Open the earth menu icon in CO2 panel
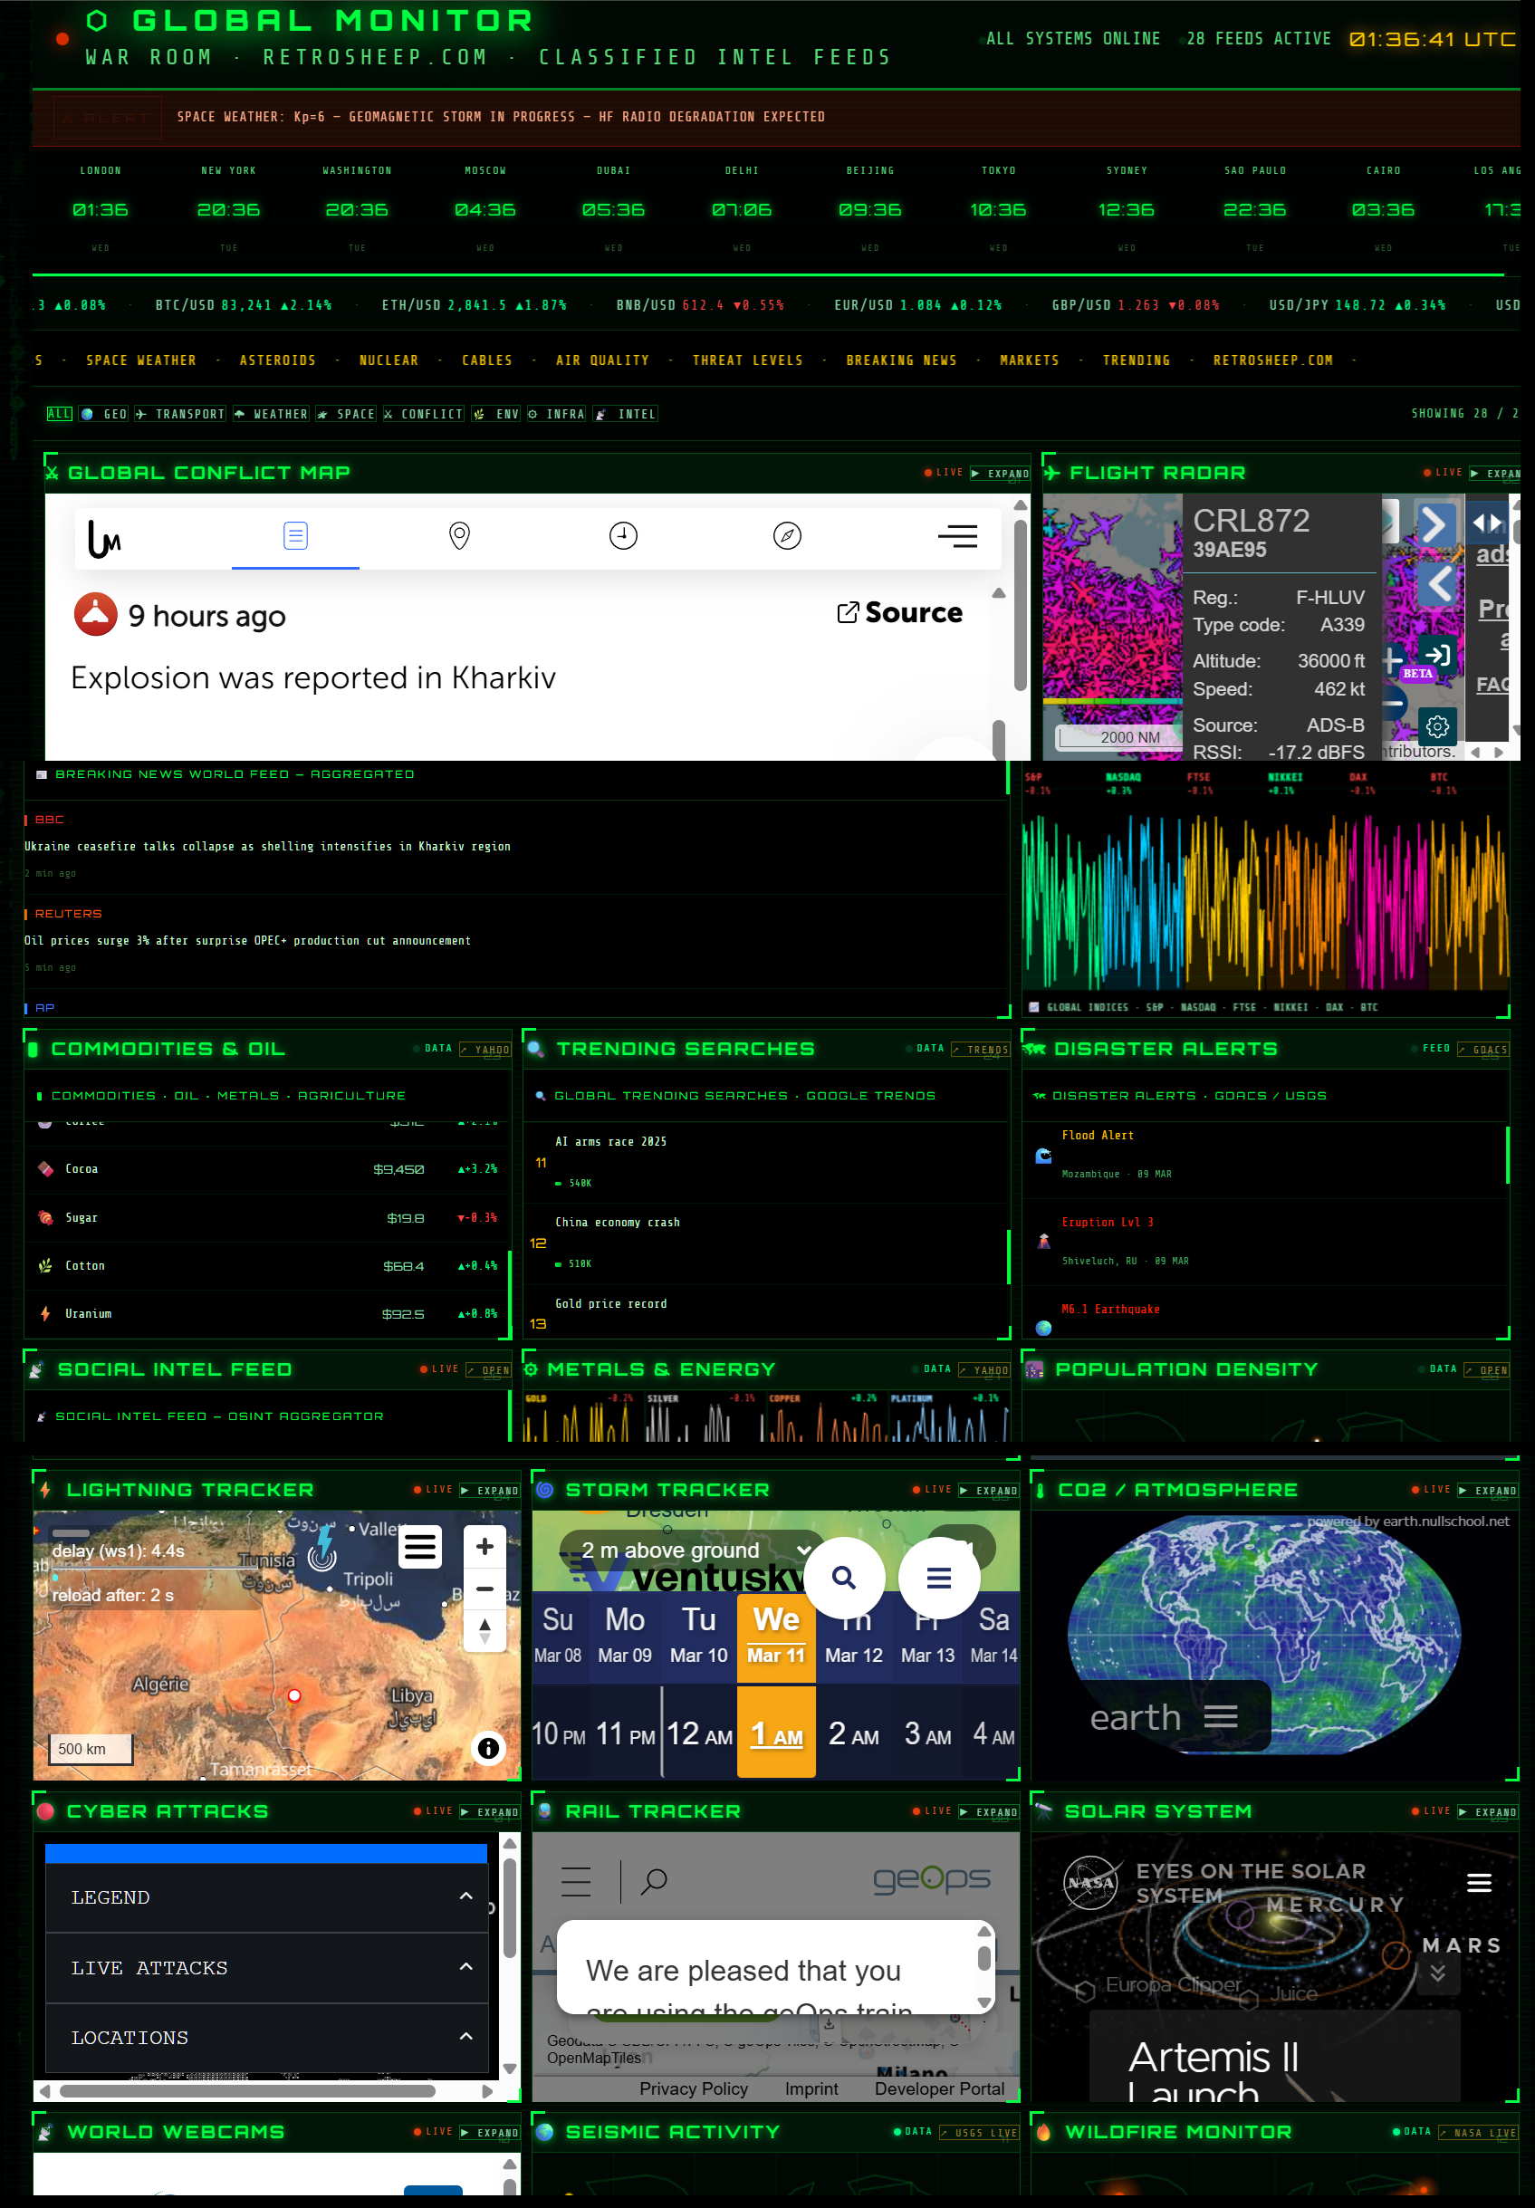The image size is (1535, 2208). pos(1221,1716)
